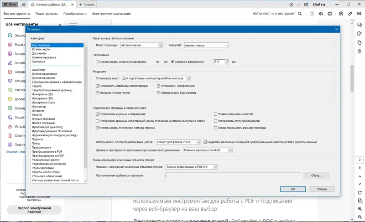365x222 pixels.
Task: Click the share link icon
Action: pyautogui.click(x=350, y=14)
